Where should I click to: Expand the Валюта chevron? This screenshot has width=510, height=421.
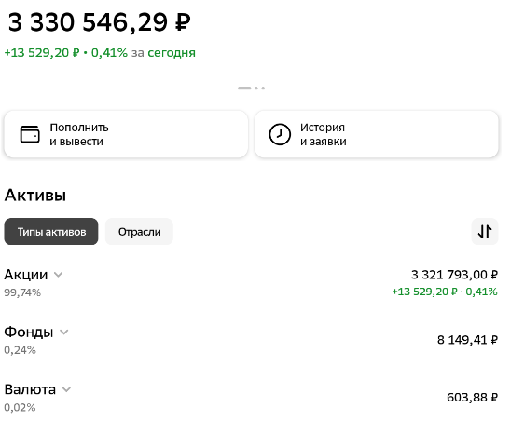(66, 389)
